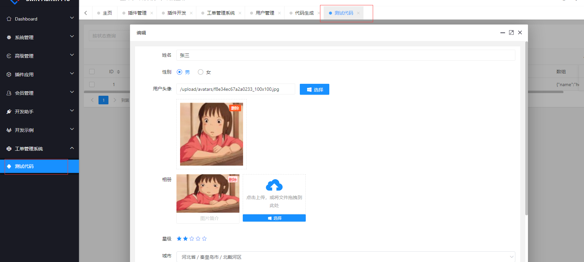Click the cloud upload icon

274,185
